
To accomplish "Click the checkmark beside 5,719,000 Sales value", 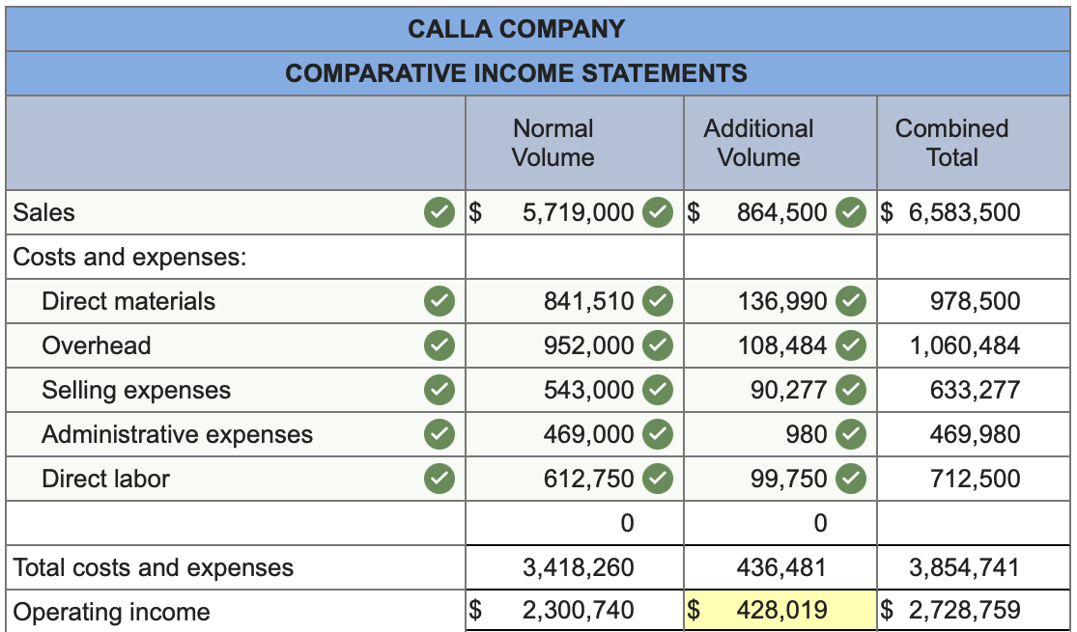I will 655,211.
